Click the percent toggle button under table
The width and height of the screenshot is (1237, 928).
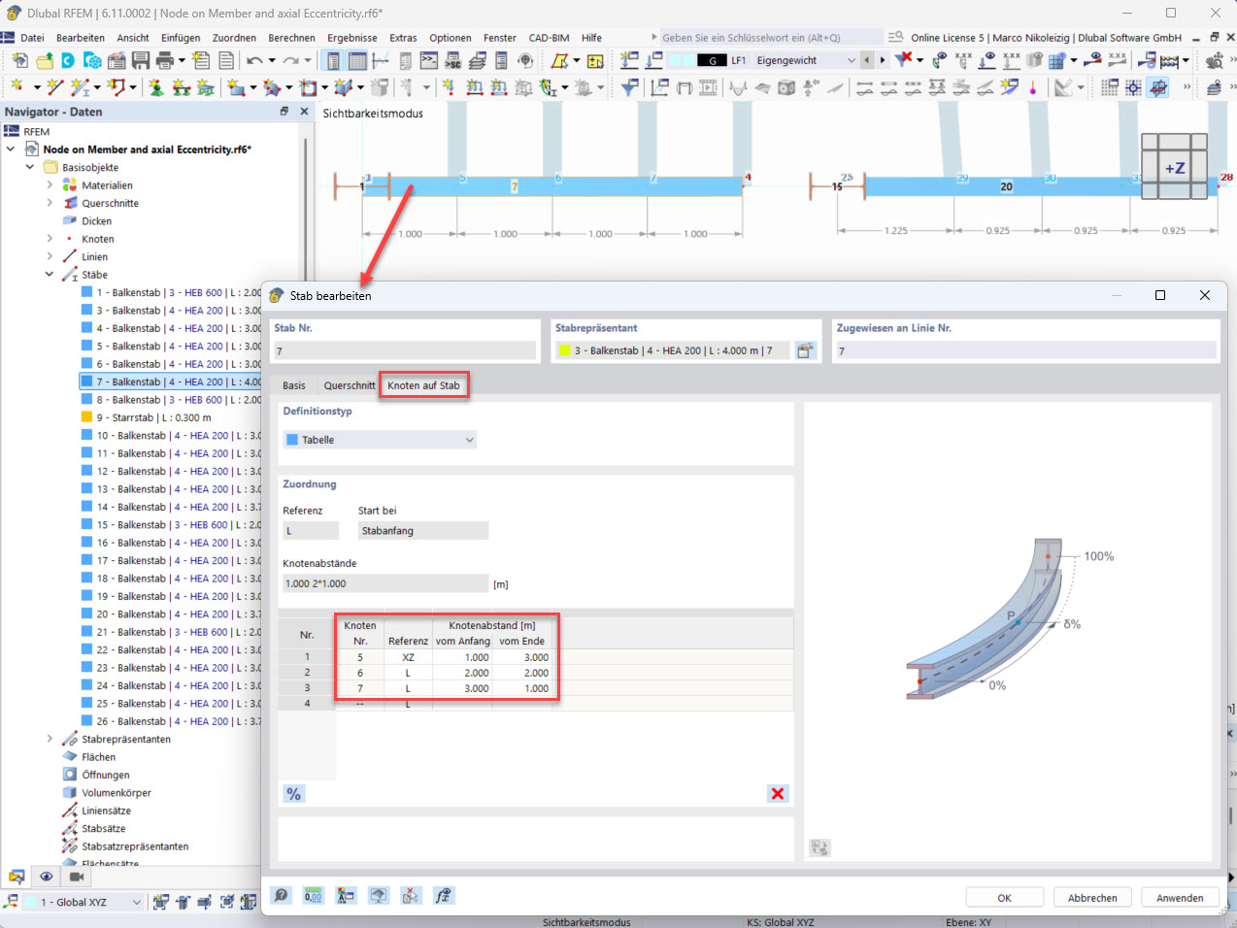[294, 794]
